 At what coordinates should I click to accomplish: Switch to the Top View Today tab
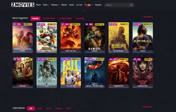click(x=49, y=18)
